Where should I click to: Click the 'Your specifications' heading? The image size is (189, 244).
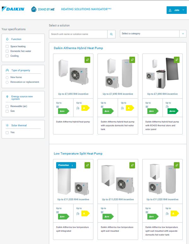click(x=14, y=29)
